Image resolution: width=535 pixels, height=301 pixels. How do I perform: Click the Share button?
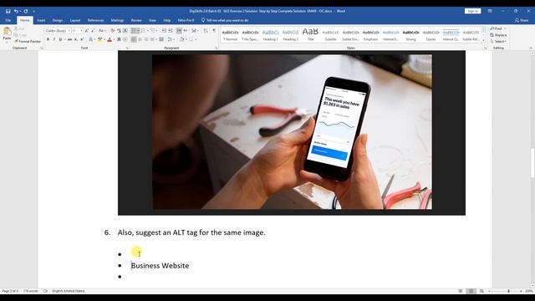click(522, 20)
